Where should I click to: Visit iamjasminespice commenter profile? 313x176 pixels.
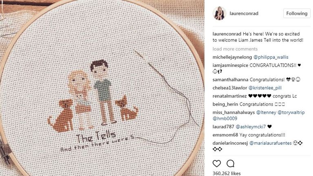click(x=230, y=66)
